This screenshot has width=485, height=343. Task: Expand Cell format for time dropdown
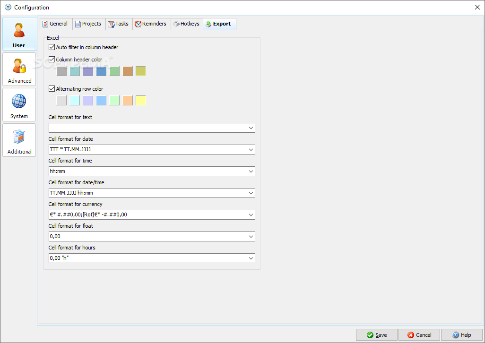click(x=251, y=171)
